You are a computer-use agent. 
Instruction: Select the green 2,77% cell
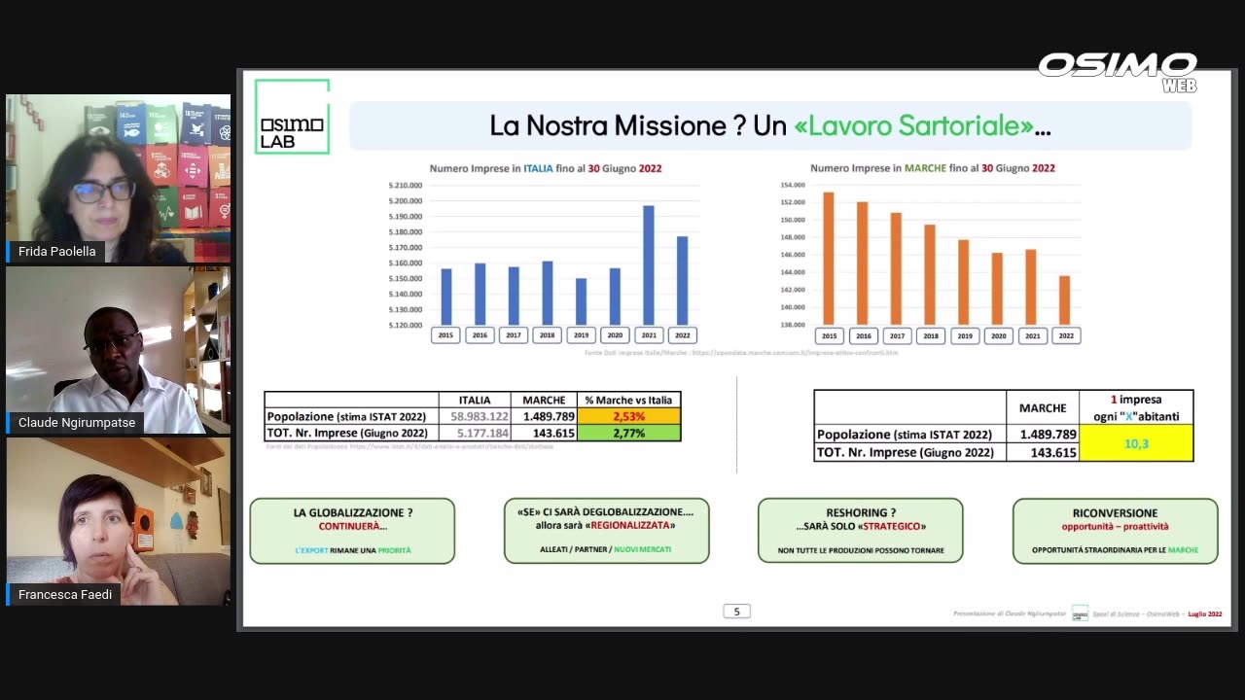tap(628, 433)
